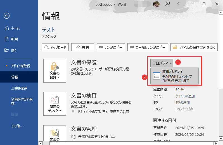Screen dimensions: 223x145
Task: Click folder icon on ファイルの保存場所を開く
Action: tap(175, 47)
